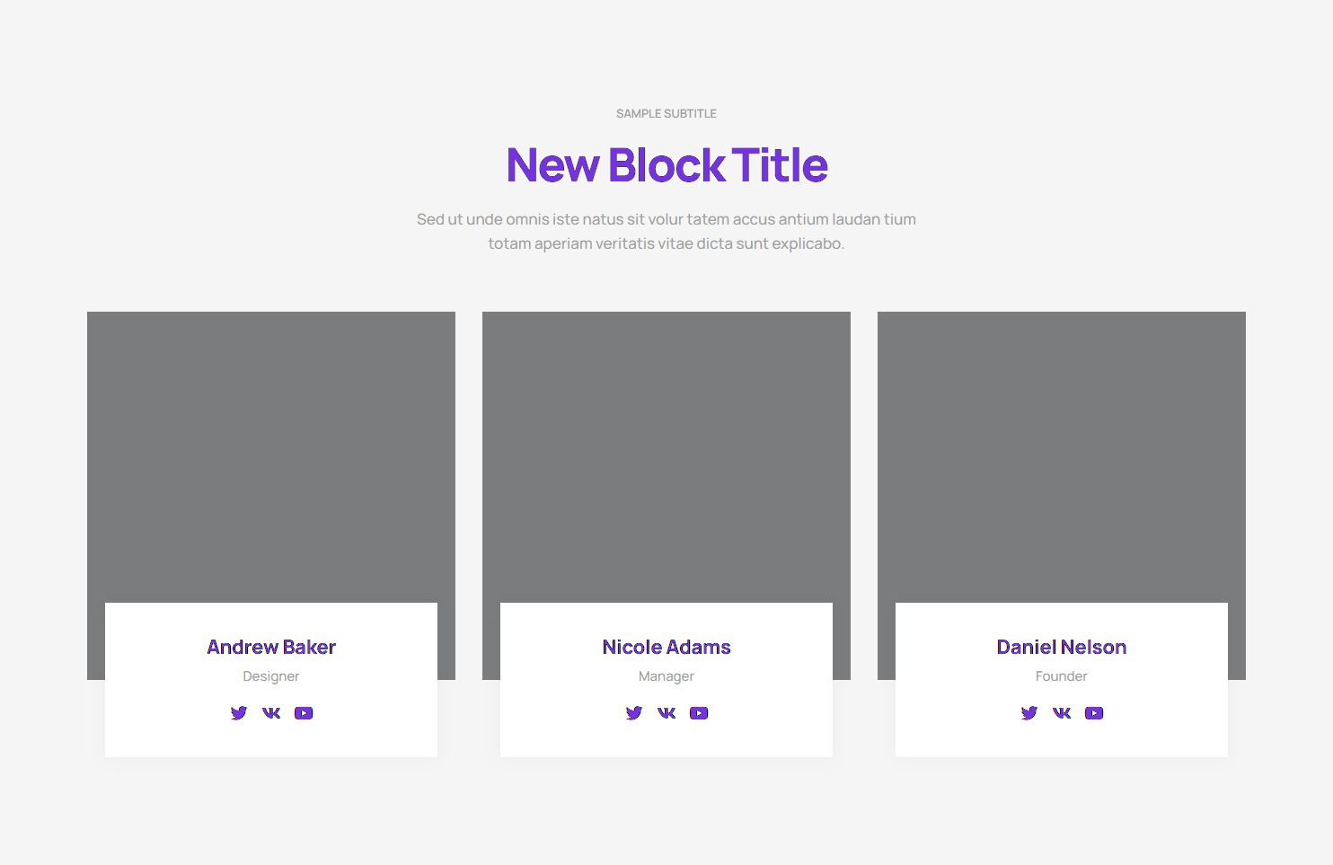
Task: Click the Andrew Baker name link
Action: pos(271,647)
